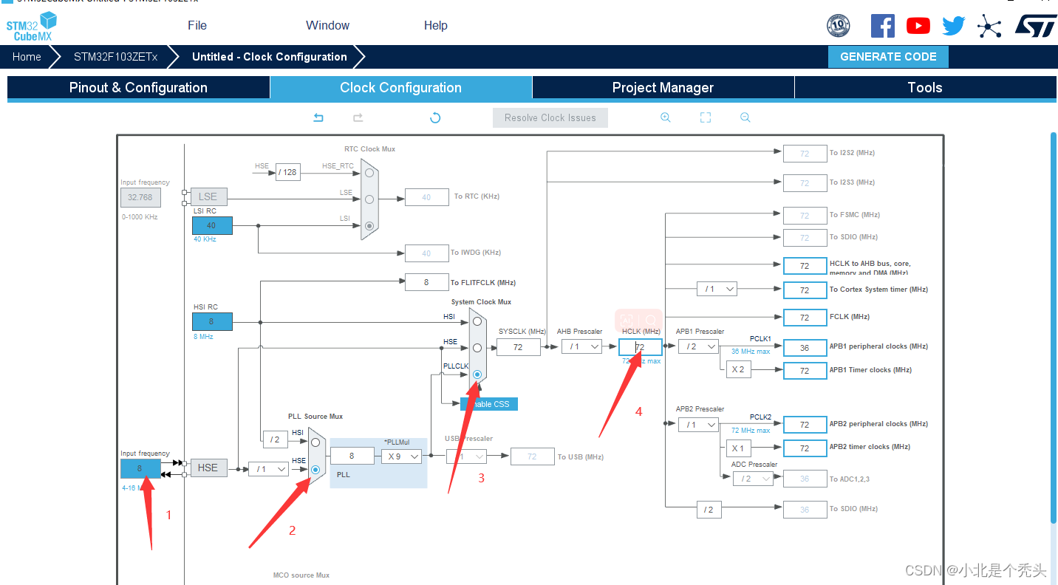Select LSI in RTC Clock Mux

(369, 225)
